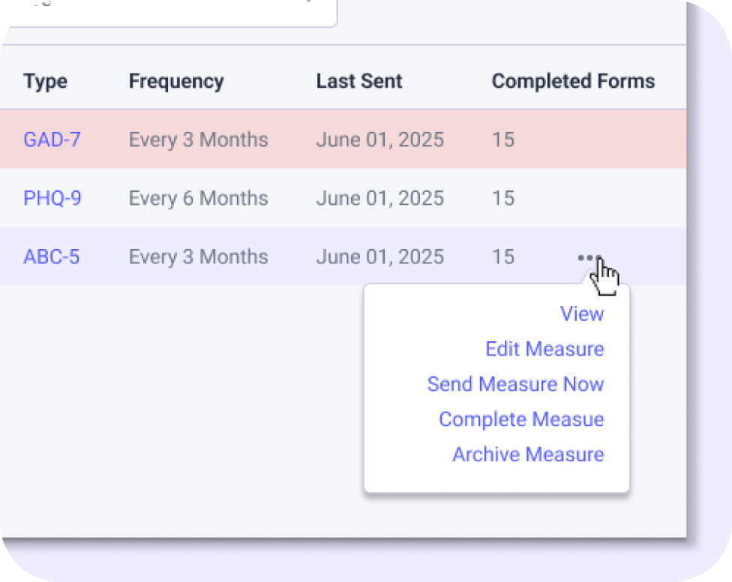The image size is (732, 582).
Task: Choose Edit Measure in the popup menu
Action: pyautogui.click(x=544, y=349)
